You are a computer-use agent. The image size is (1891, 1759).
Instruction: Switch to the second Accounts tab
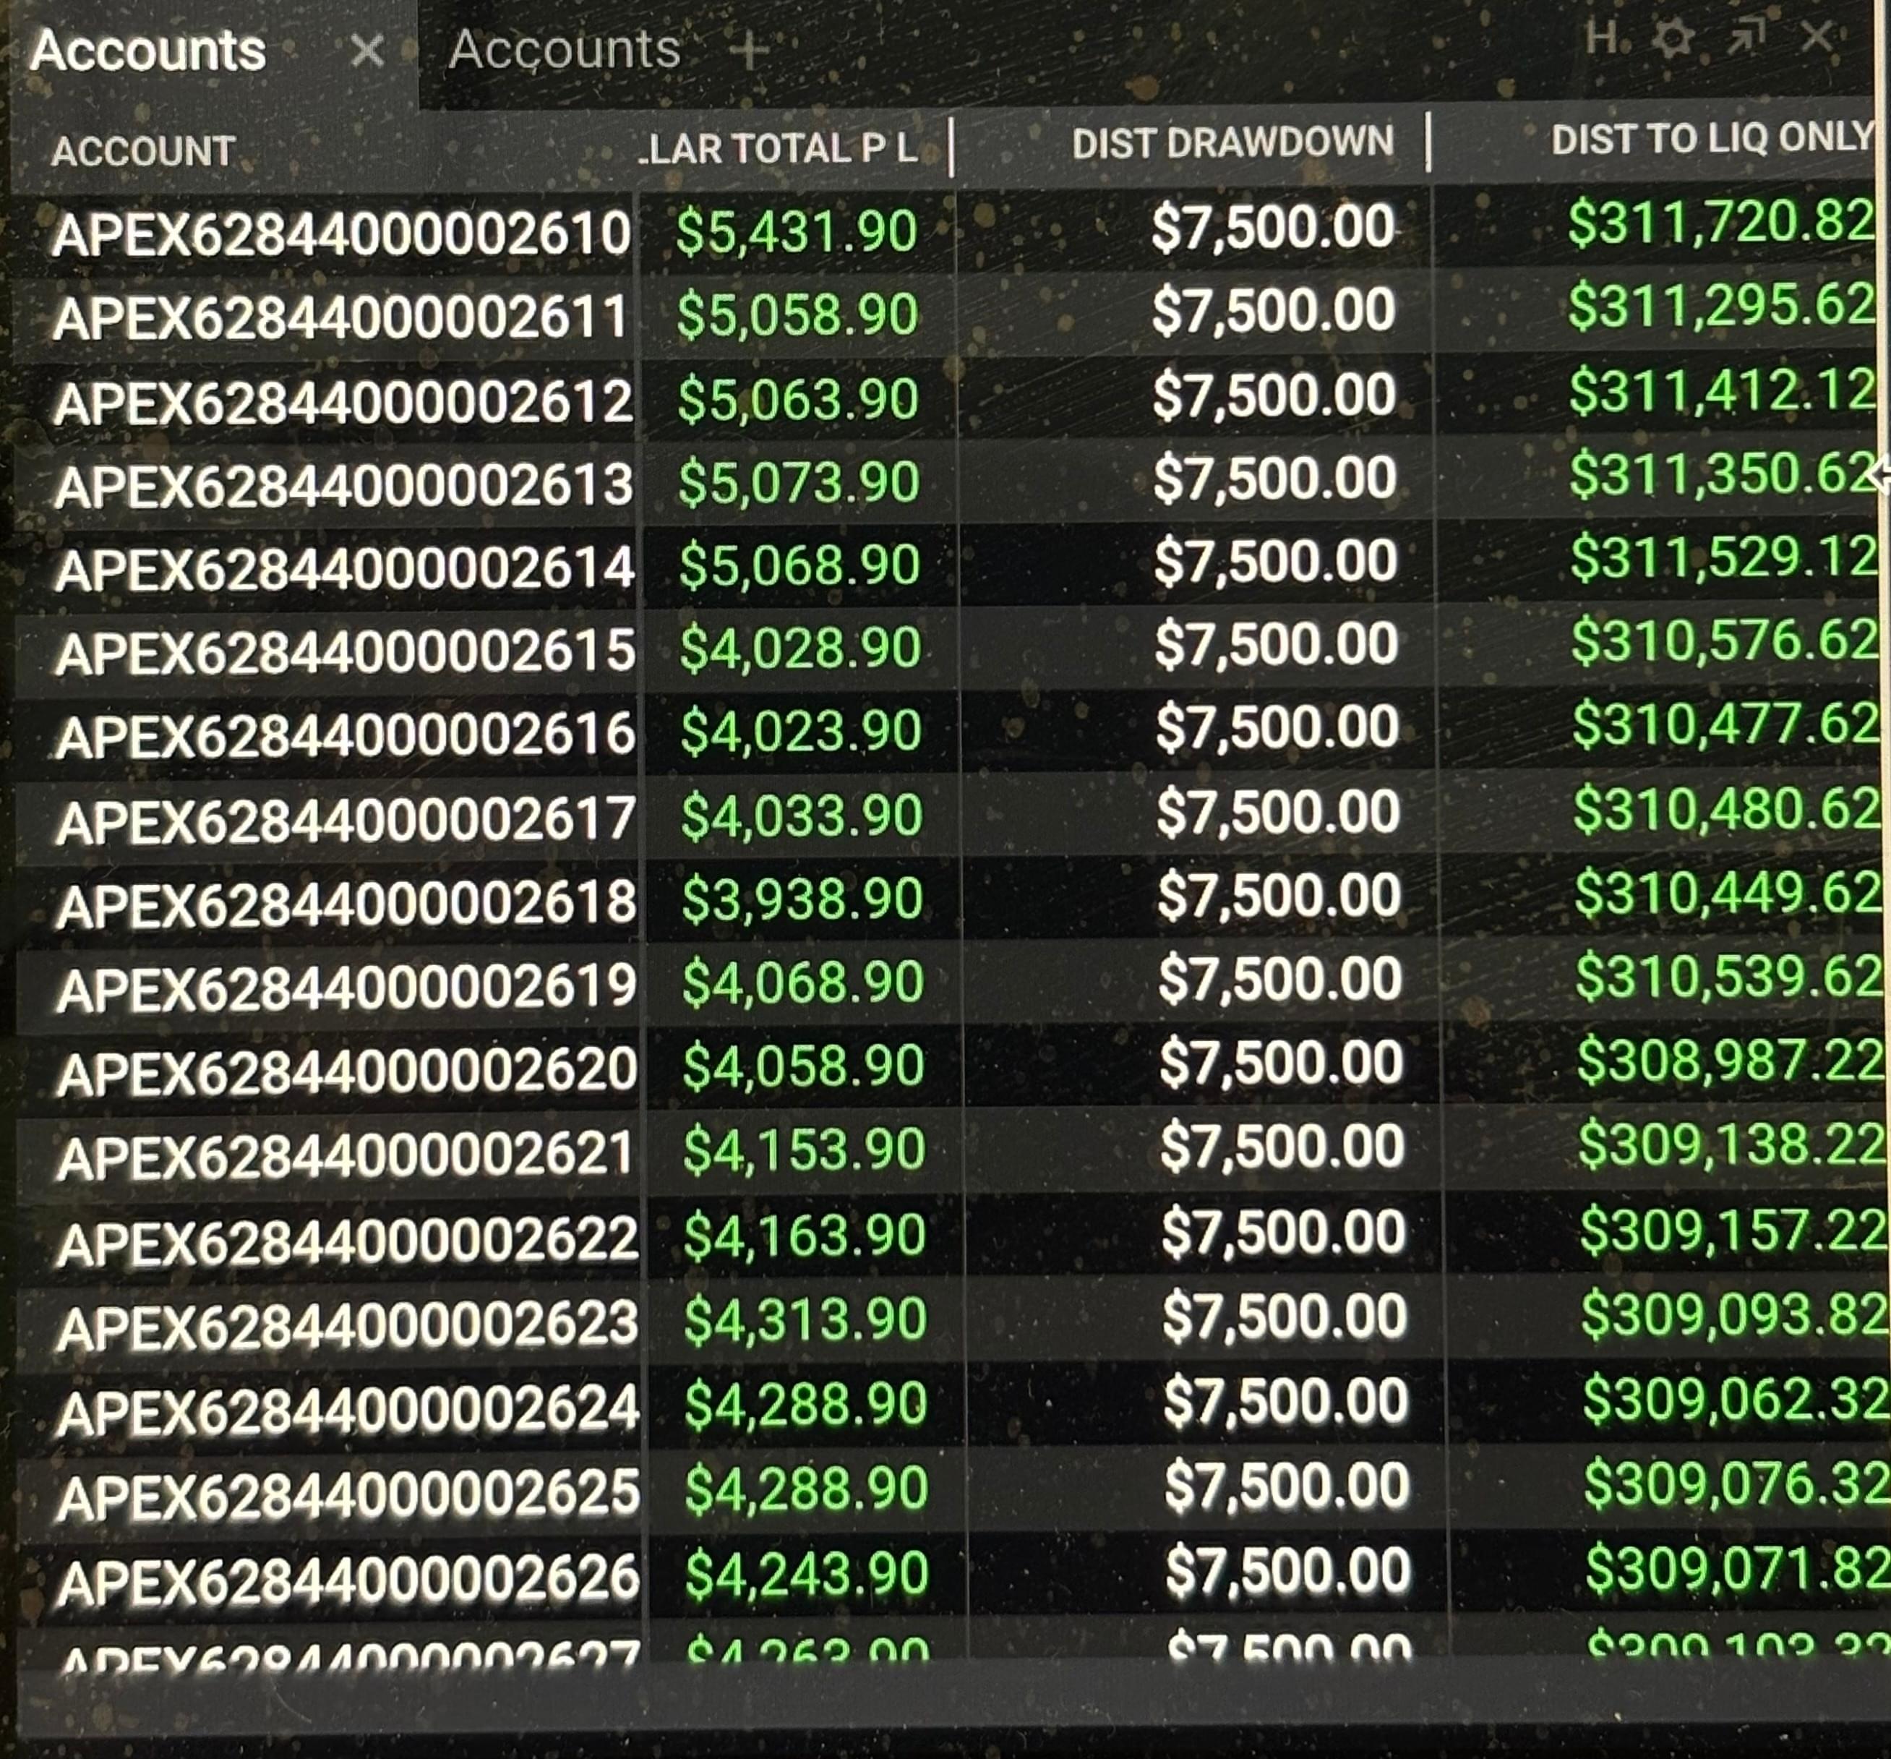(x=565, y=49)
